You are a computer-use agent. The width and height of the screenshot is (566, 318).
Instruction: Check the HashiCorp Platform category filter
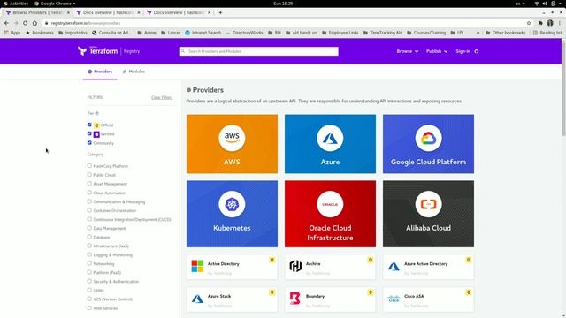89,166
